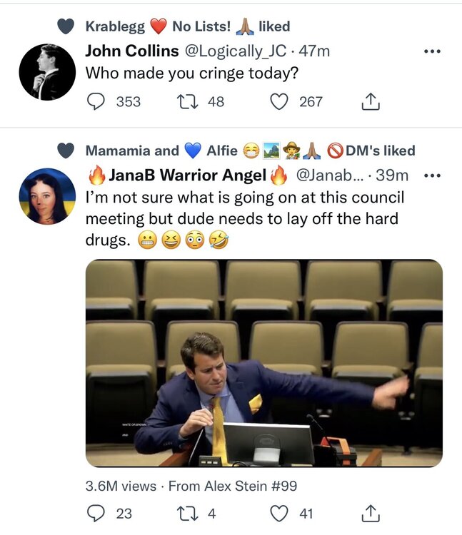Open John Collins' profile picture
The image size is (462, 535).
point(47,71)
